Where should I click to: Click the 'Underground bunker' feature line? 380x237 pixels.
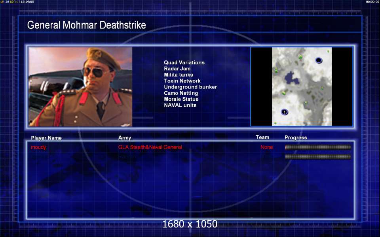[190, 87]
